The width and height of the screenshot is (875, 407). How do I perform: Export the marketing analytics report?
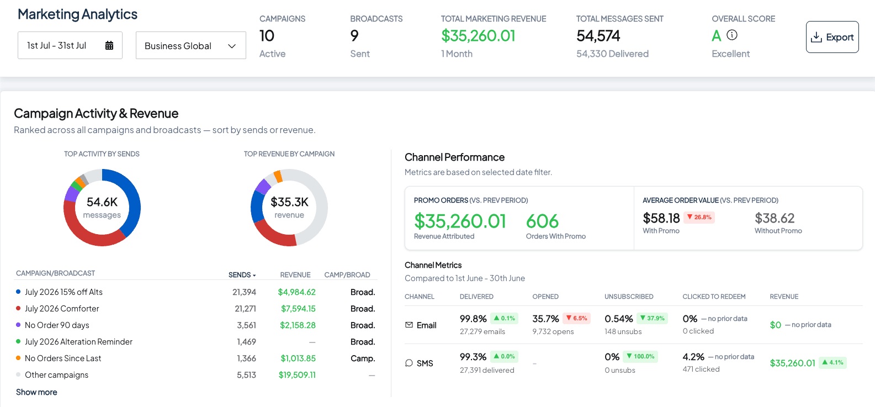pos(832,37)
